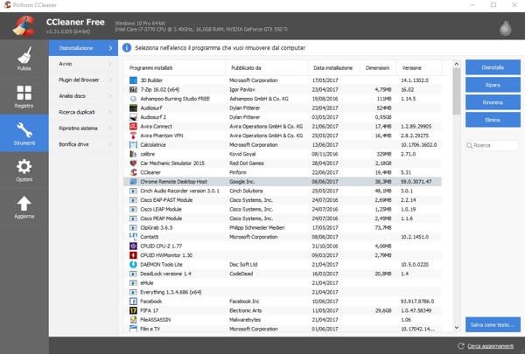Image resolution: width=525 pixels, height=354 pixels.
Task: Select the FIFA 17 icon
Action: coord(133,310)
